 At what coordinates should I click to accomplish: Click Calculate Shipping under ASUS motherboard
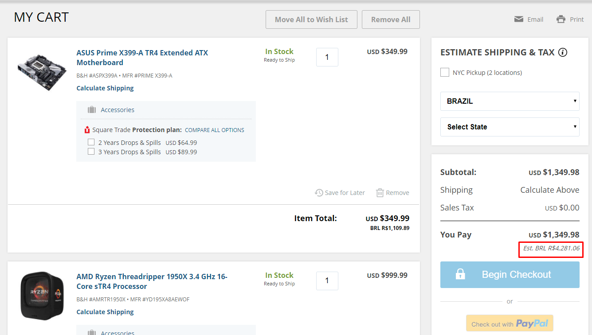coord(105,88)
